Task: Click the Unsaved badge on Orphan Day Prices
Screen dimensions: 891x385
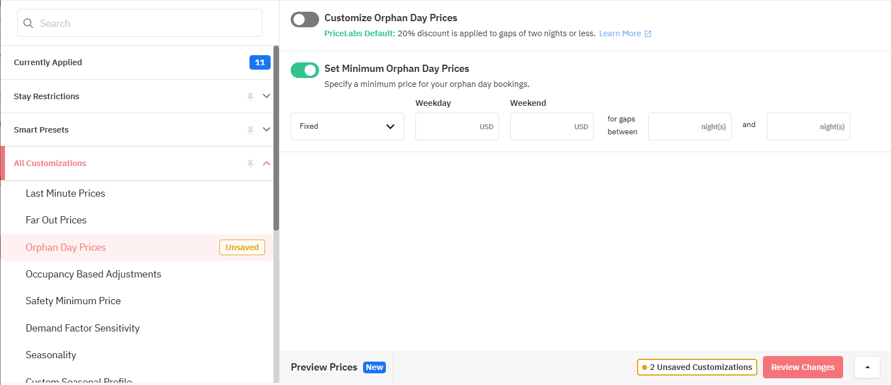Action: coord(242,247)
